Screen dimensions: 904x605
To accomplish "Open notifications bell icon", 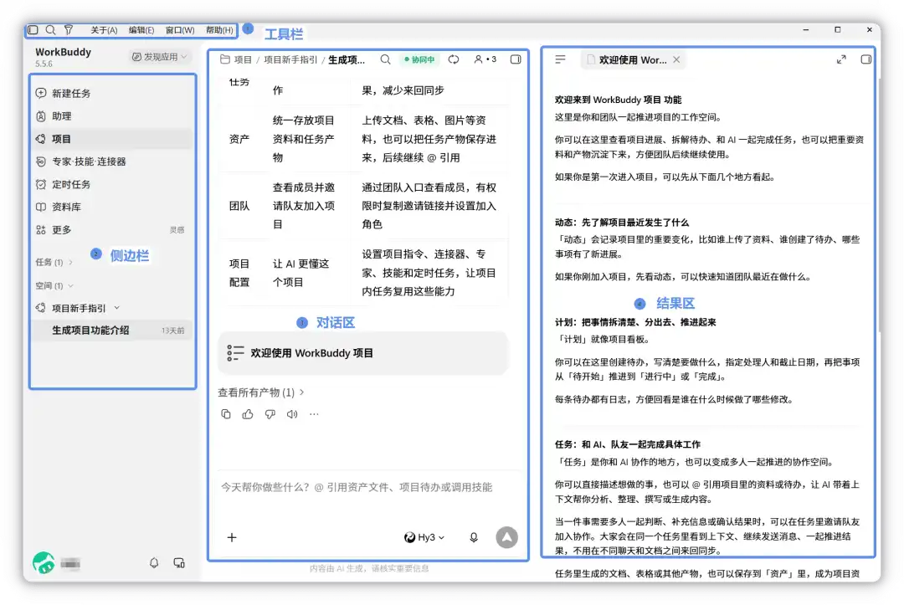I will point(154,562).
